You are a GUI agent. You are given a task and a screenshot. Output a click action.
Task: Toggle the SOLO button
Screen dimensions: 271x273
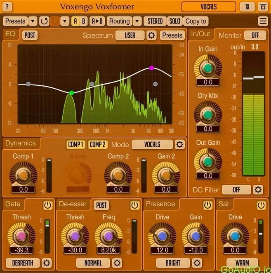point(175,21)
